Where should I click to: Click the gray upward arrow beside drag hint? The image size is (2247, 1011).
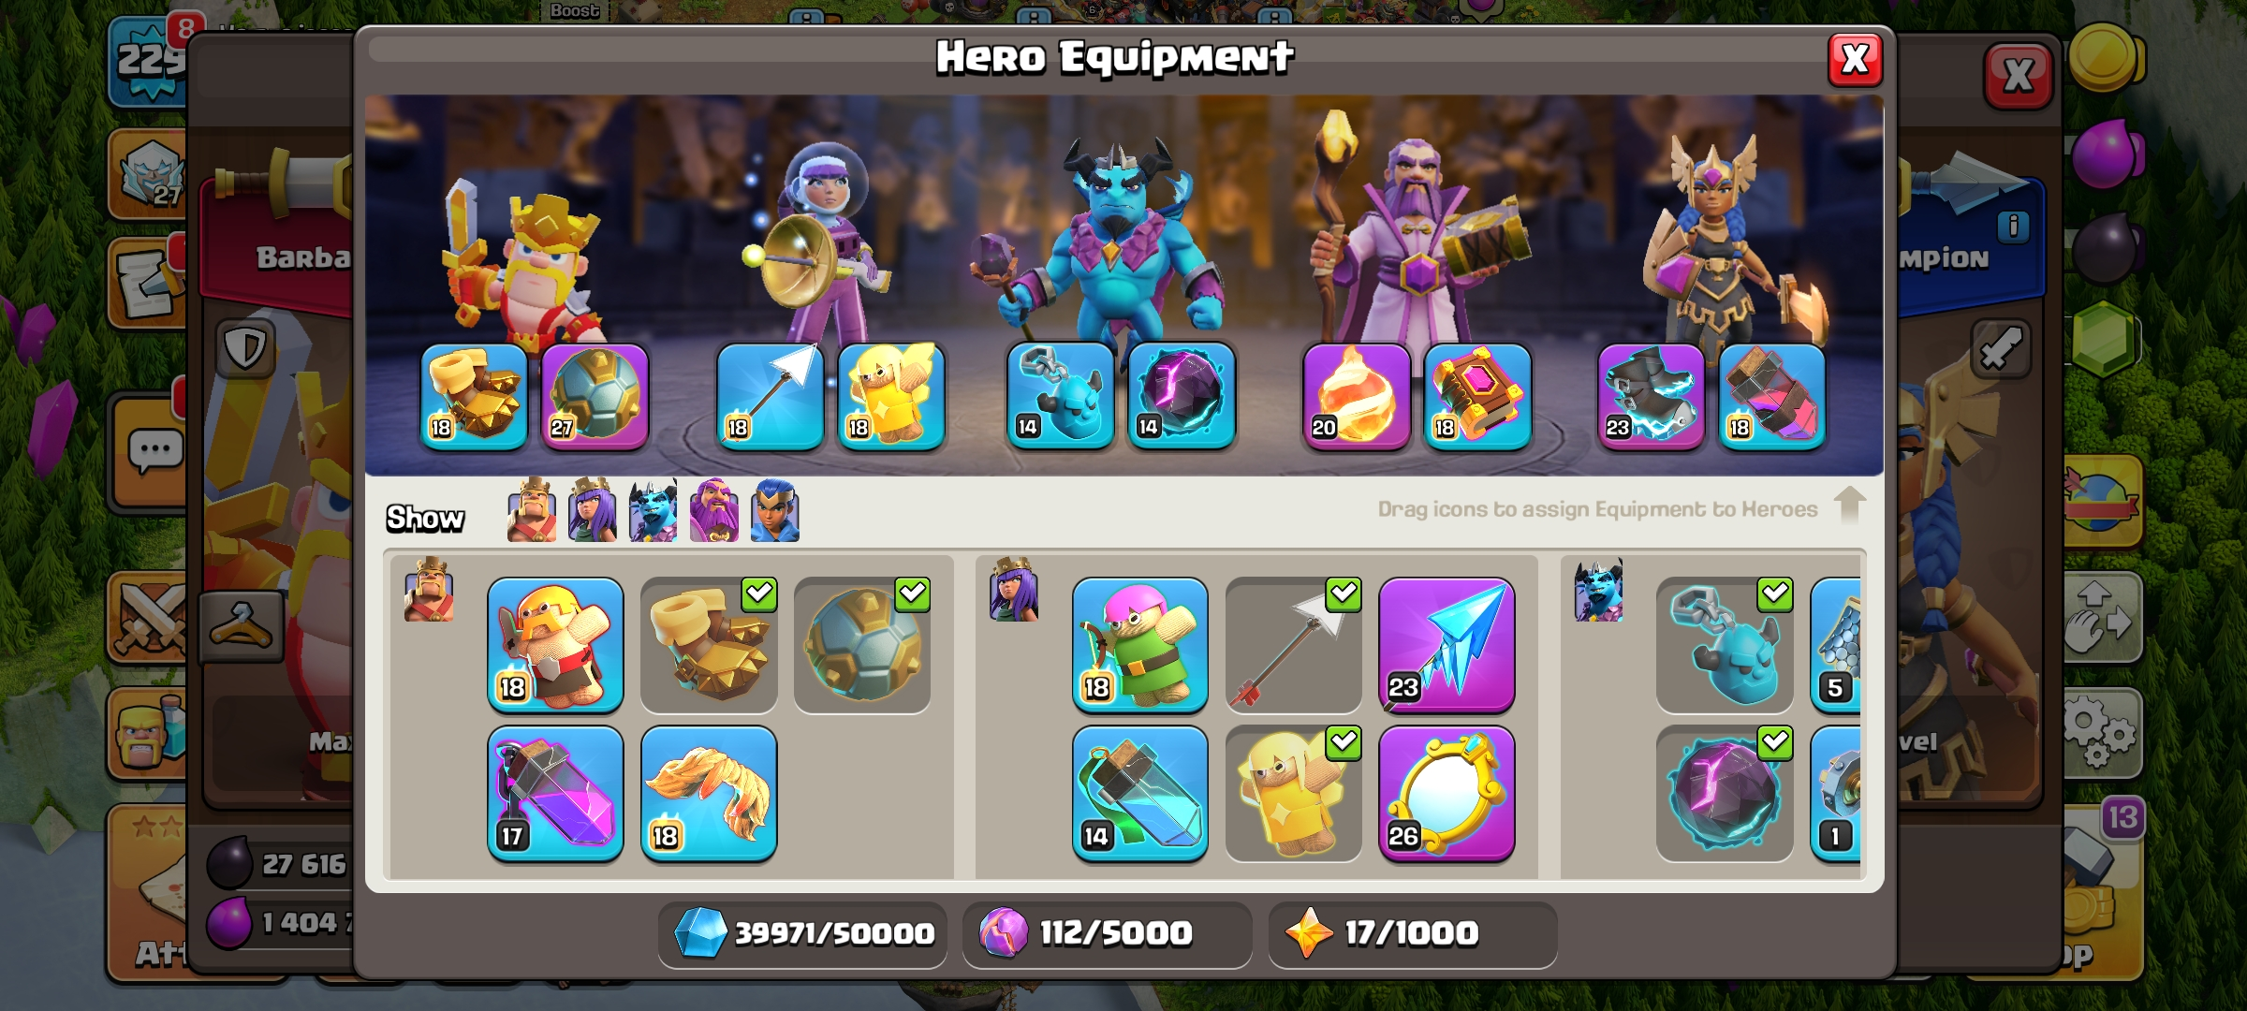1849,505
